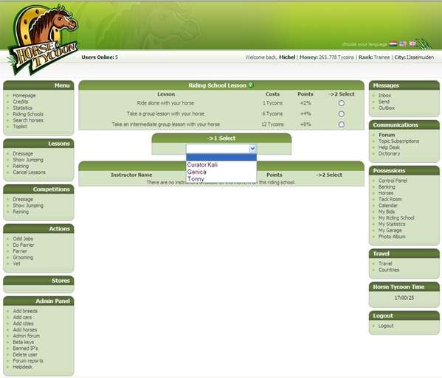The image size is (442, 378).
Task: Open Countries under Travel
Action: pos(389,270)
